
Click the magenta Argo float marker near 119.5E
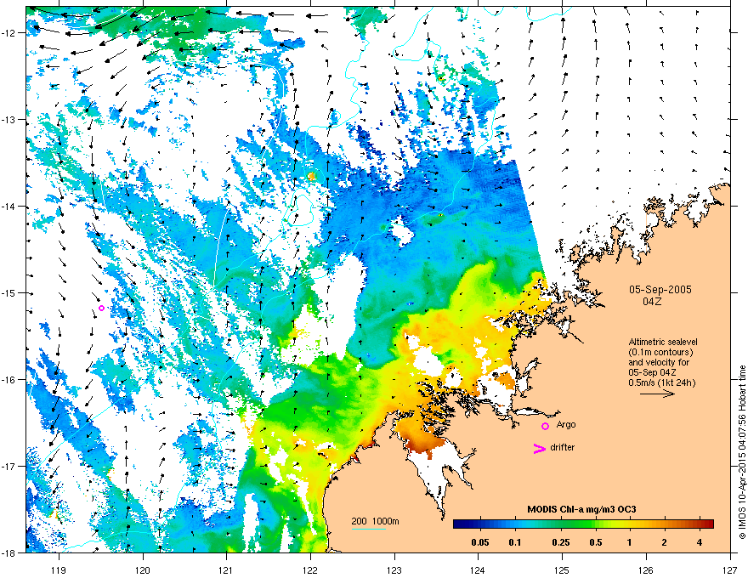(102, 308)
